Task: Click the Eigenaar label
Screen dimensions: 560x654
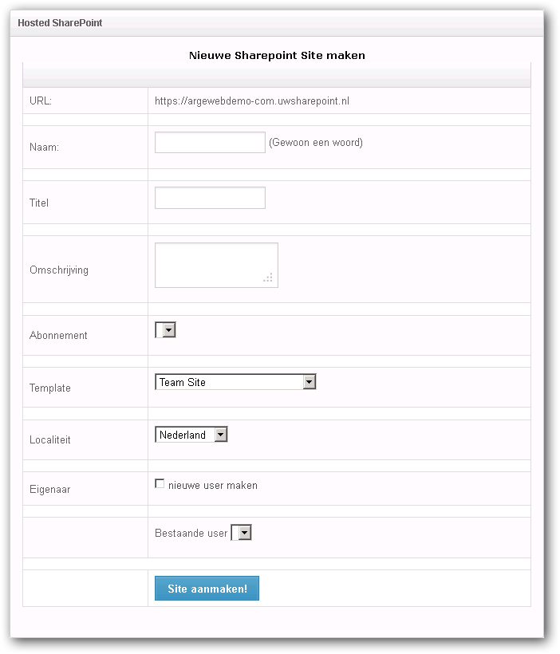Action: tap(49, 489)
